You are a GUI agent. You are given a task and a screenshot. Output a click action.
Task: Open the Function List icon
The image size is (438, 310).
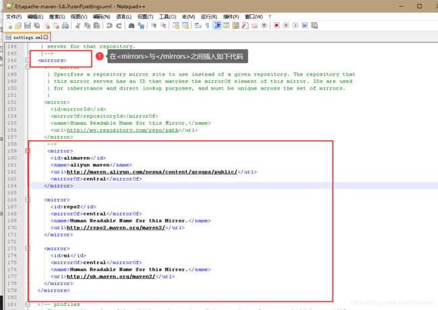pyautogui.click(x=245, y=26)
